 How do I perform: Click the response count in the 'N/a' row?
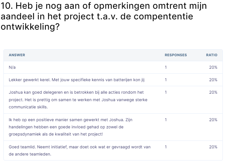click(166, 67)
